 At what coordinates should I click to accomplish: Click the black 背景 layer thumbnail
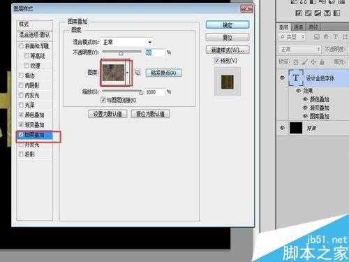[x=296, y=128]
